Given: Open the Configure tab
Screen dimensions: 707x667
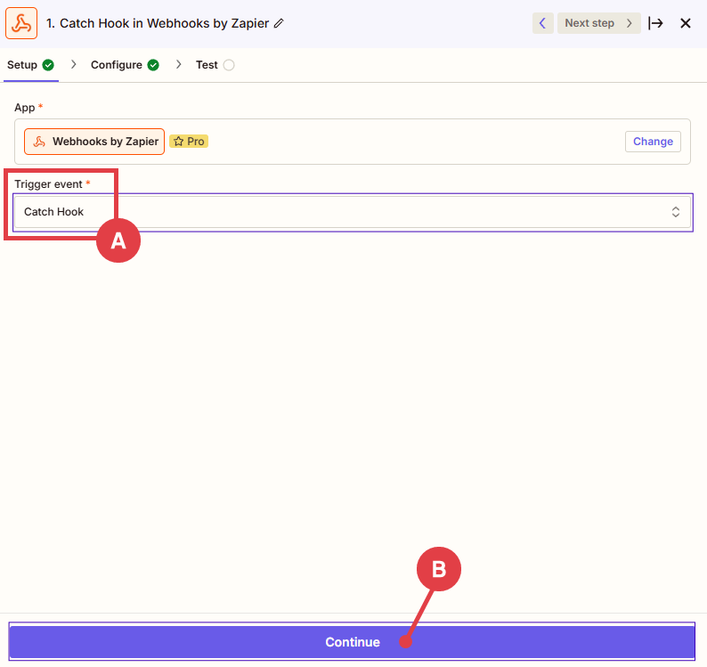Looking at the screenshot, I should tap(116, 65).
